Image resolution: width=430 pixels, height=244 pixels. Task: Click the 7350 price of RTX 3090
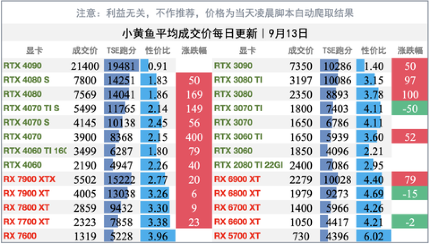(301, 66)
